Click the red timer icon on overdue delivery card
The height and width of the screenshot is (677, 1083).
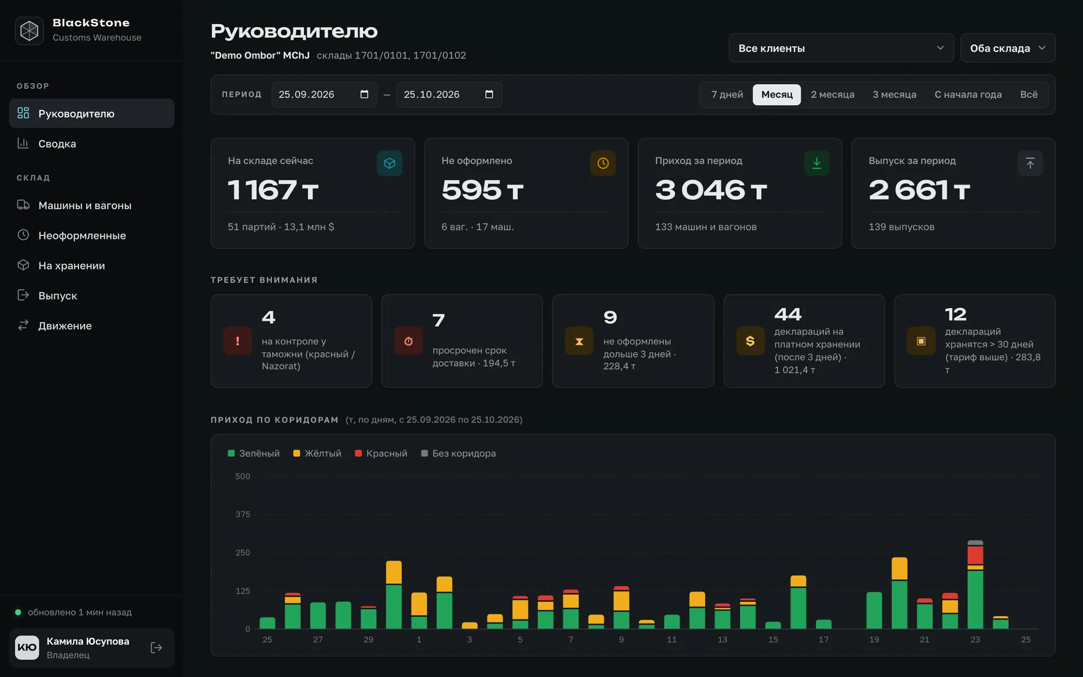(x=408, y=341)
